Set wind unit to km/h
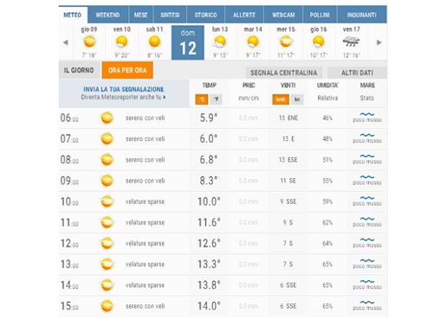 (281, 99)
